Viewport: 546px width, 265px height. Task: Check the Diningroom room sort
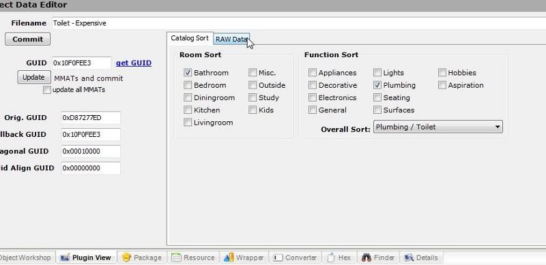(188, 97)
